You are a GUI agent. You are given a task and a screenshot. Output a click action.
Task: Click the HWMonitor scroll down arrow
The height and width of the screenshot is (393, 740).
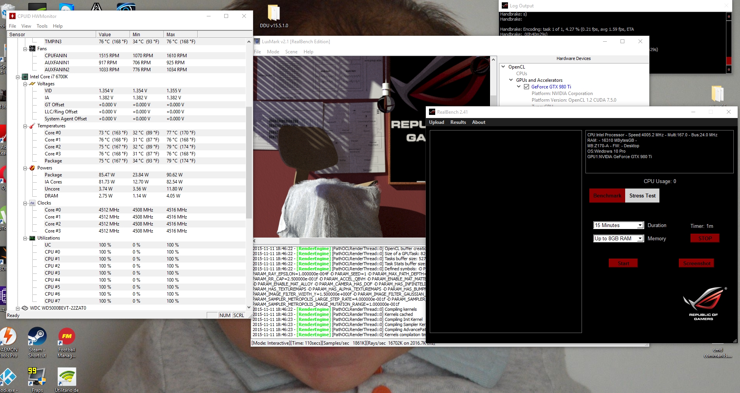249,307
